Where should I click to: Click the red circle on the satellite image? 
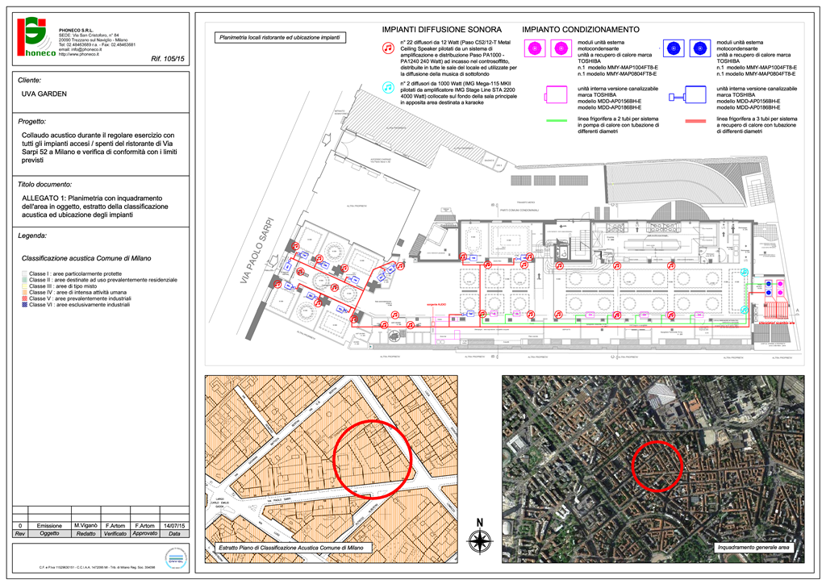[657, 466]
